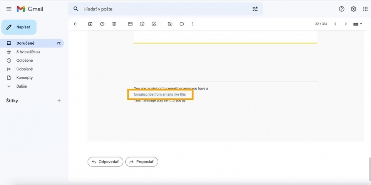371x185 pixels.
Task: Open the Help question mark icon
Action: click(341, 9)
